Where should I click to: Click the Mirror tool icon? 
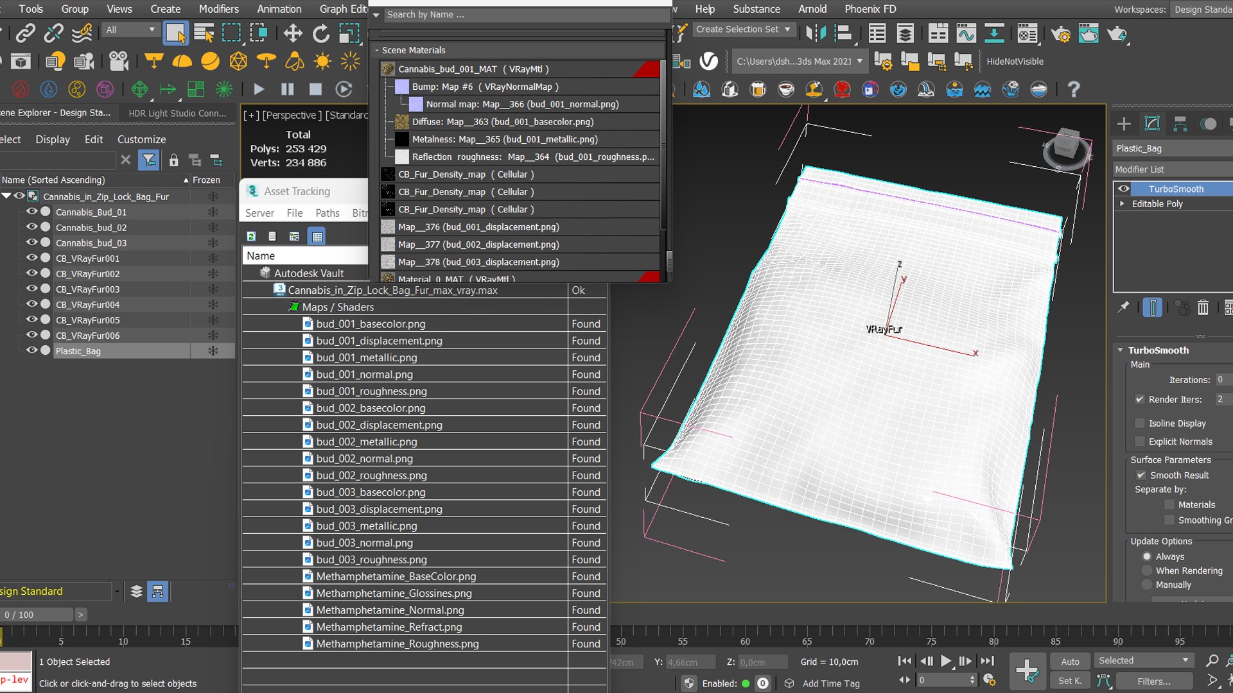pyautogui.click(x=816, y=33)
